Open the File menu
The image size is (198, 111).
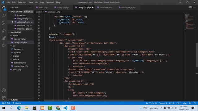coord(8,2)
